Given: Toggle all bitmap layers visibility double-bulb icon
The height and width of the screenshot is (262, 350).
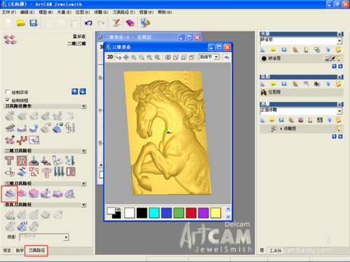Looking at the screenshot, I should point(339,84).
